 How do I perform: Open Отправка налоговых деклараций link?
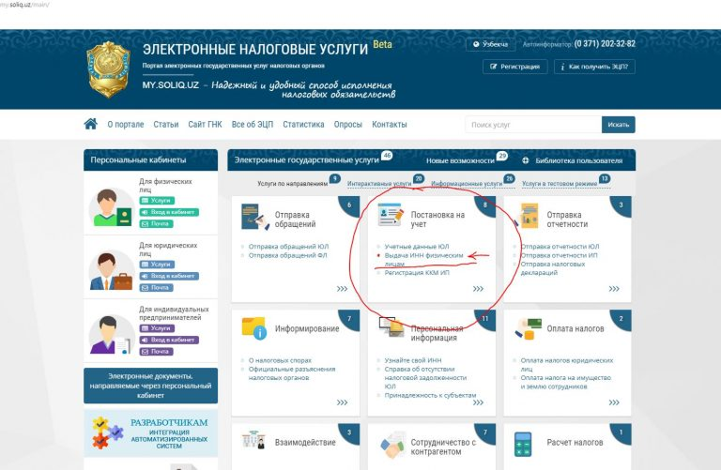point(552,268)
